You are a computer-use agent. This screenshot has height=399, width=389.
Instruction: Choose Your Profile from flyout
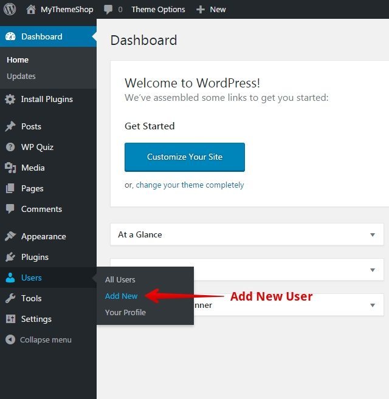pos(125,313)
